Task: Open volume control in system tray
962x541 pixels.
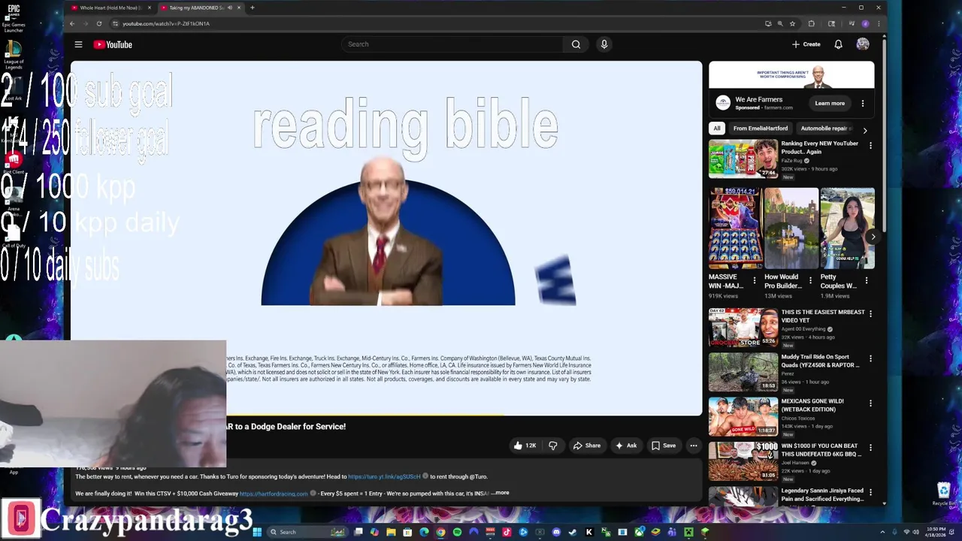Action: pos(915,532)
